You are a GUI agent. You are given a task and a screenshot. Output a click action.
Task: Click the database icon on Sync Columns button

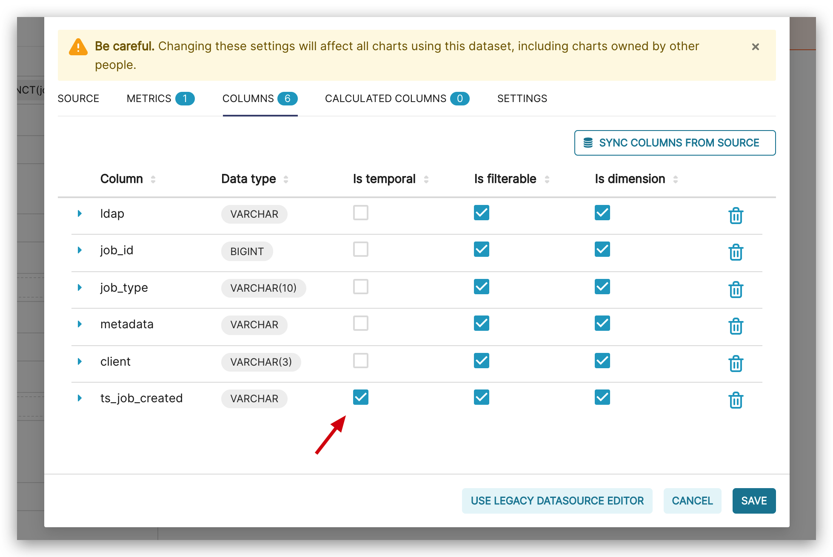588,143
